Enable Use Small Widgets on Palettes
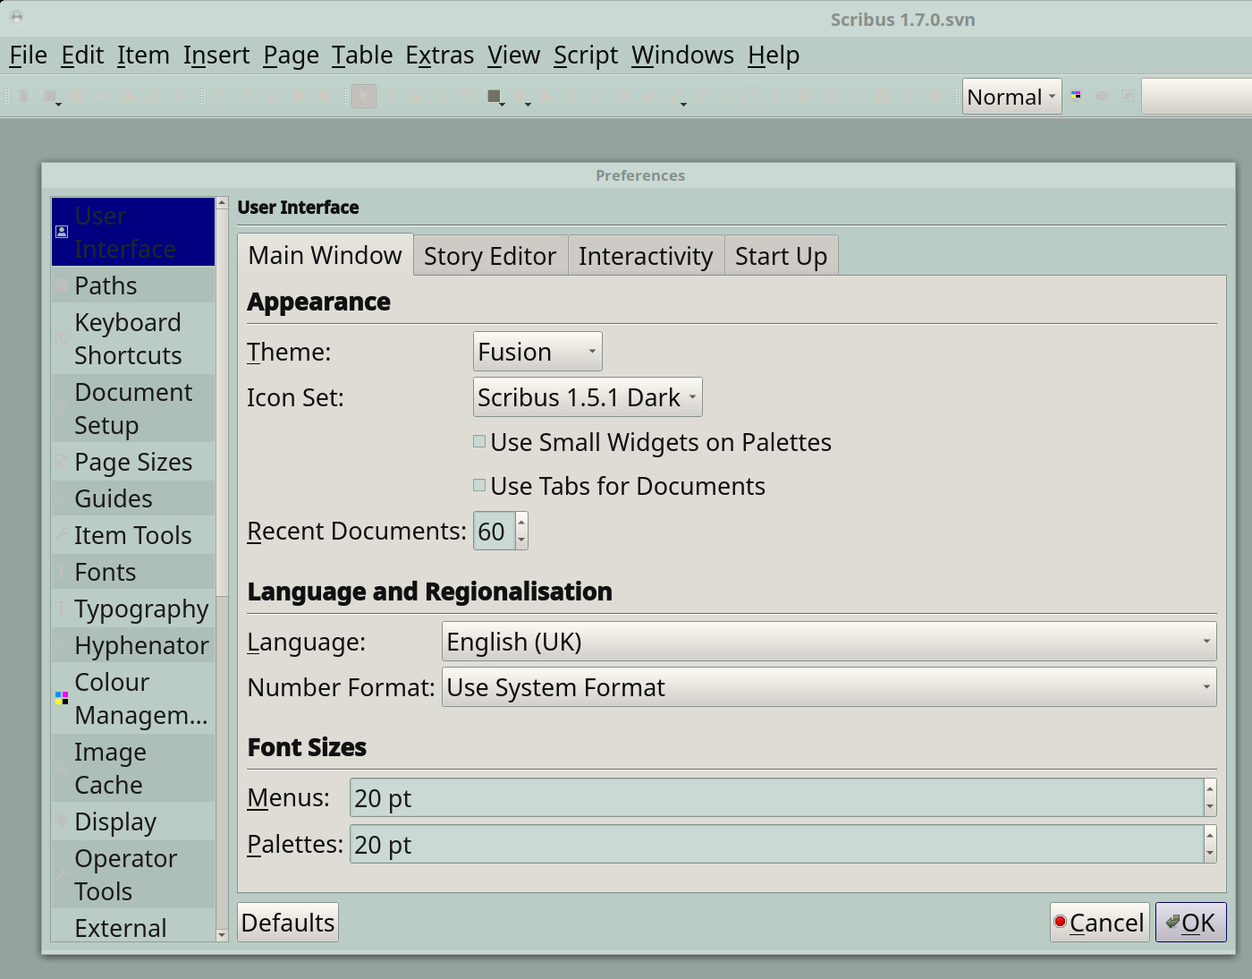 point(480,442)
